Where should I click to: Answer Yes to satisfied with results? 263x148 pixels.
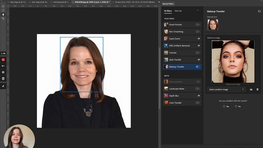tap(226, 106)
